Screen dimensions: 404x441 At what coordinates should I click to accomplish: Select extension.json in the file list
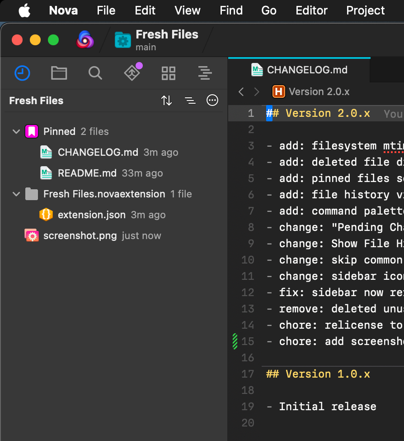click(91, 215)
